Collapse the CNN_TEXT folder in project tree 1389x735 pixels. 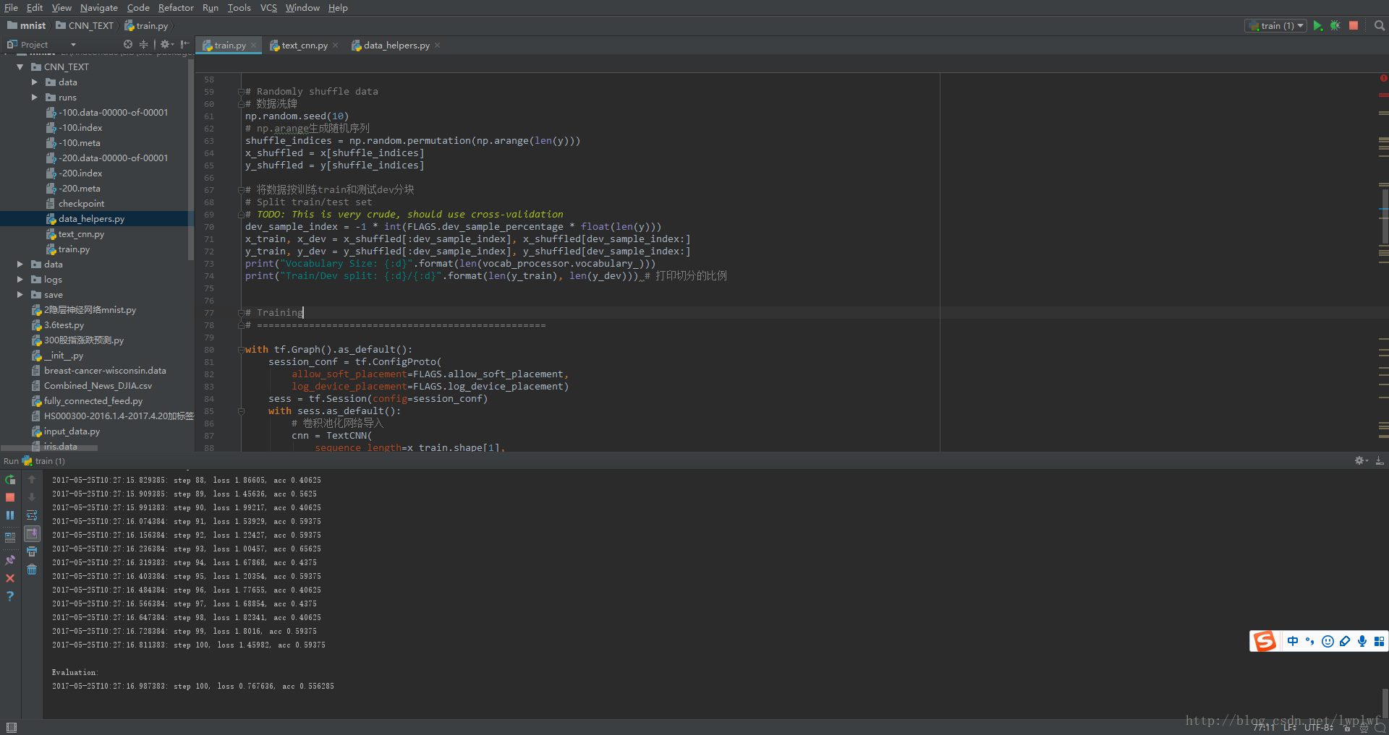pos(20,66)
